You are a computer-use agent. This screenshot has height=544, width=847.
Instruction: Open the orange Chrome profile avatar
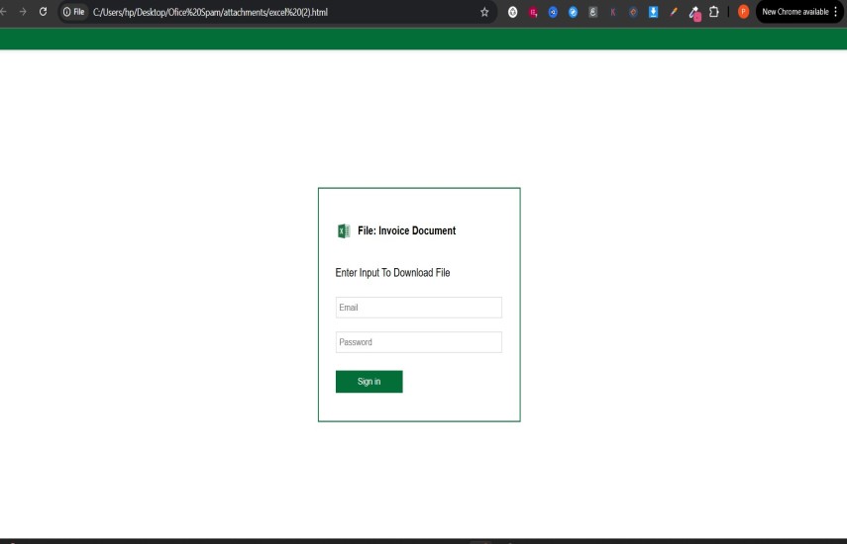tap(743, 12)
